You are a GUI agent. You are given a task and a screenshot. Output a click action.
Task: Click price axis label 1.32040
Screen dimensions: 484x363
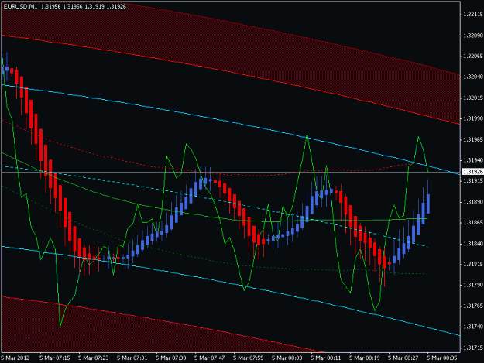[473, 77]
